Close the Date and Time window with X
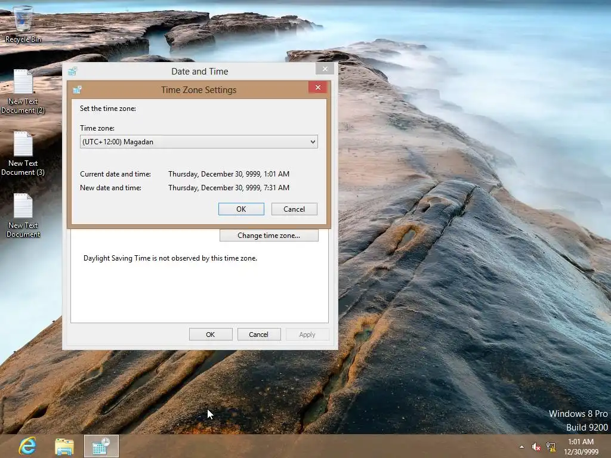The height and width of the screenshot is (458, 611). (325, 69)
